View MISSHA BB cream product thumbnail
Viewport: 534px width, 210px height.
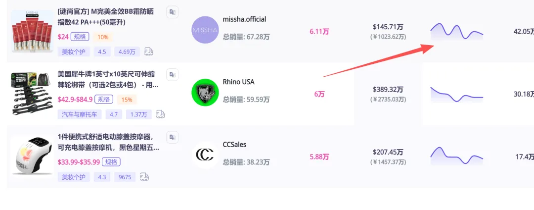pos(31,31)
